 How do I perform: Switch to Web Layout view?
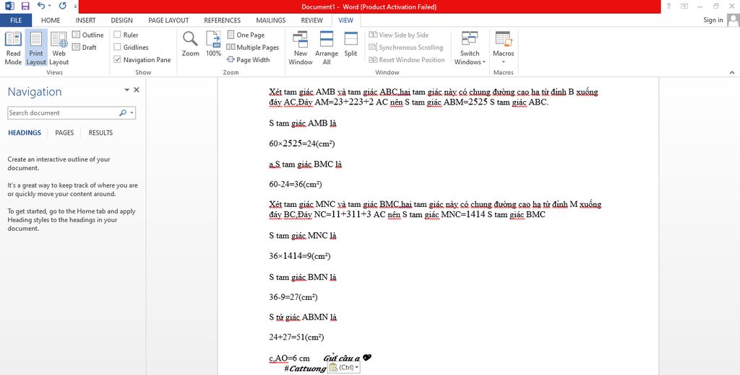(59, 48)
